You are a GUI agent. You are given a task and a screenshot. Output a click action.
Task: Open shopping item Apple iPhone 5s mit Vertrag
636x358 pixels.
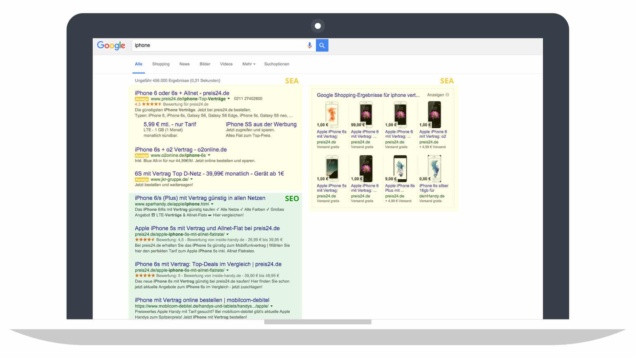(x=332, y=188)
